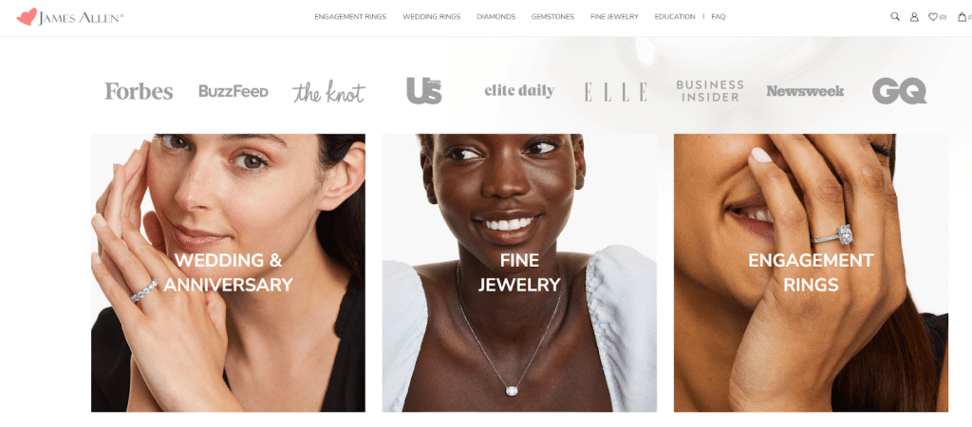Open the search magnifier icon

(895, 17)
